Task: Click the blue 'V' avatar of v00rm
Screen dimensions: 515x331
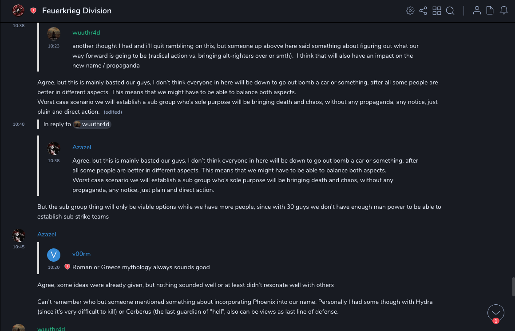Action: click(54, 255)
